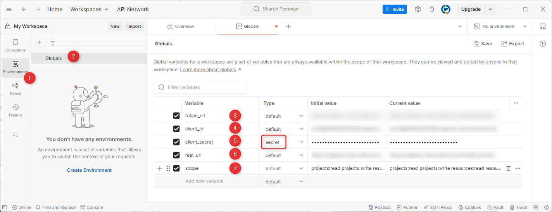Uncheck the rest_url variable
The width and height of the screenshot is (552, 212).
click(176, 155)
